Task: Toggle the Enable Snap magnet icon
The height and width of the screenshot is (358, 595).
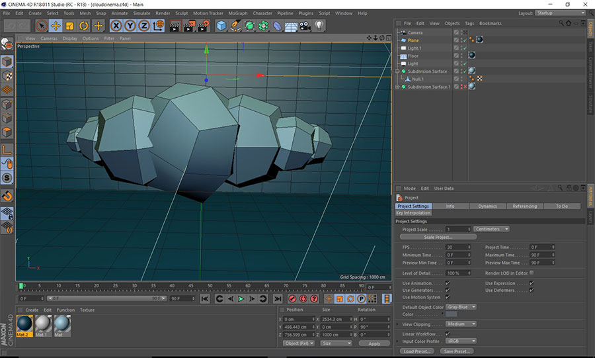Action: point(7,197)
